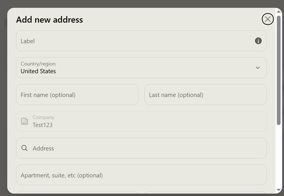Focus the Address search input
Image resolution: width=284 pixels, height=196 pixels.
tap(141, 148)
